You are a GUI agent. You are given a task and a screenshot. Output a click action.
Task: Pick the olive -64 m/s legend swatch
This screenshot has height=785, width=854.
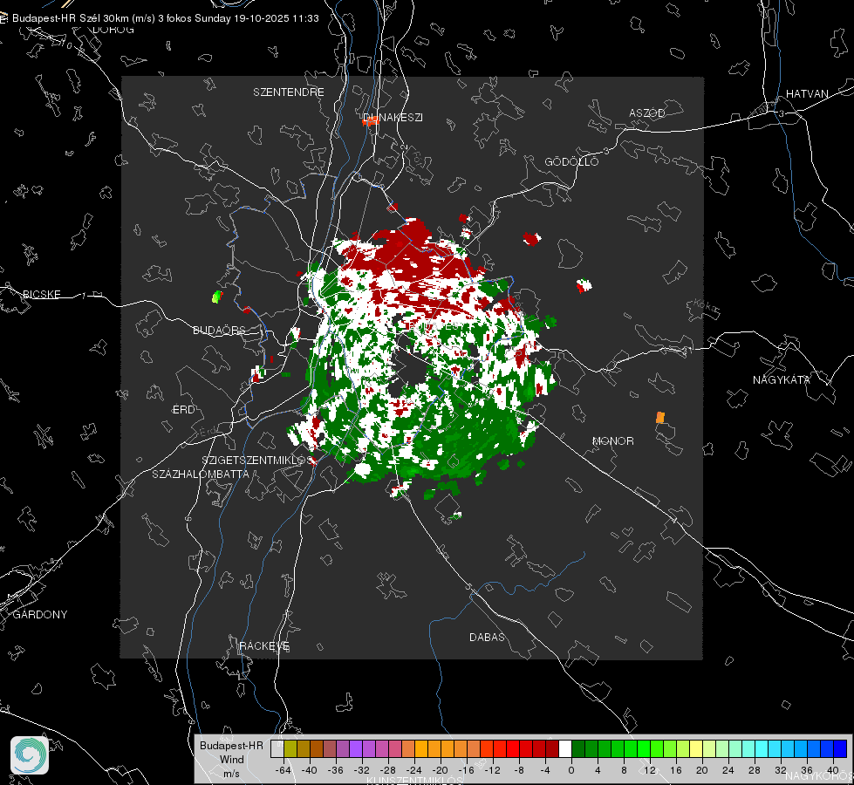290,749
